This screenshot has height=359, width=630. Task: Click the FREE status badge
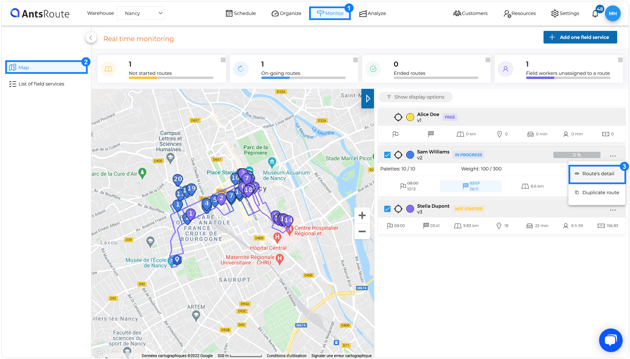coord(450,117)
